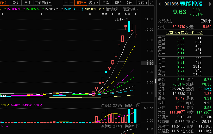Close the lower indicator panel below volume
The image size is (213, 134).
click(x=138, y=126)
